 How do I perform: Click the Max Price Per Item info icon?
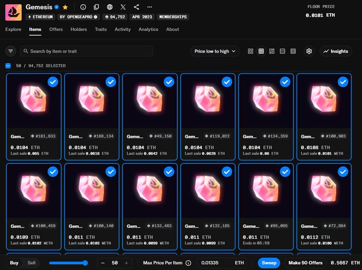[188, 263]
